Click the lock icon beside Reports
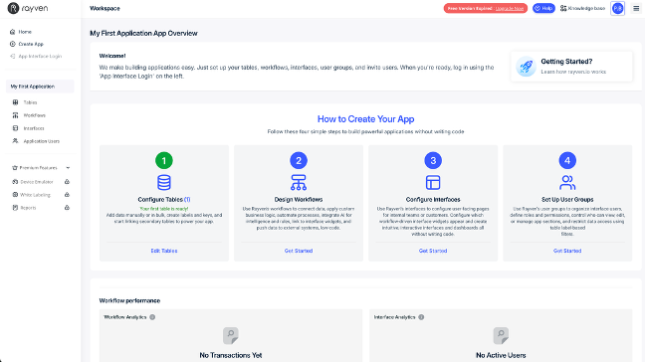Screen dimensions: 645x362 pyautogui.click(x=67, y=208)
